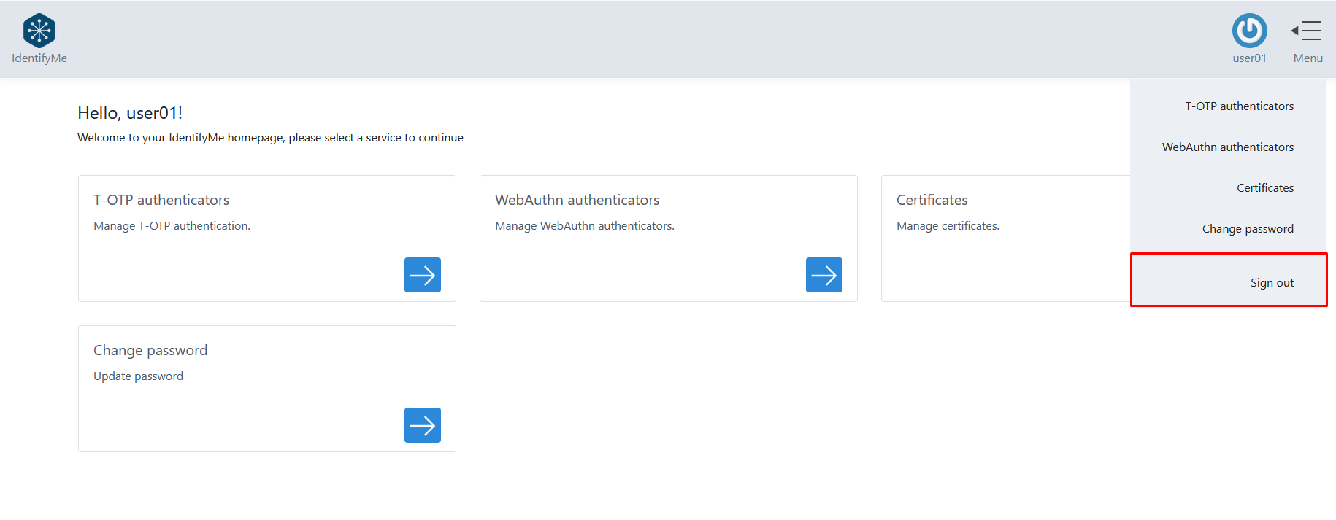Click the Change password card title
The image size is (1336, 520).
coord(150,350)
